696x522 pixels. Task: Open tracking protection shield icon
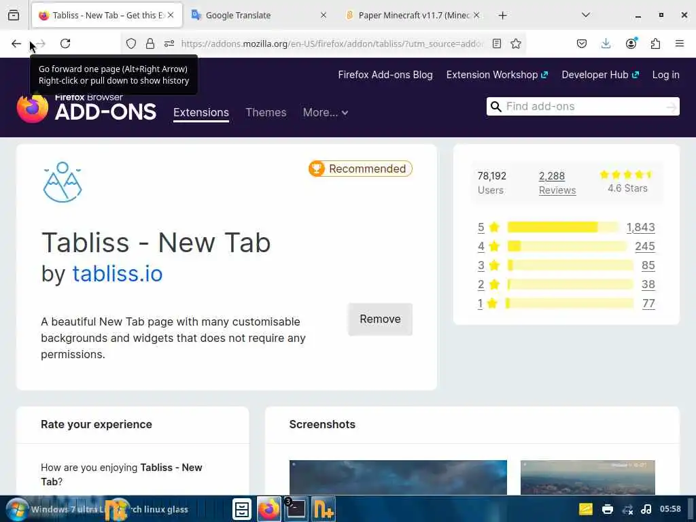(131, 43)
